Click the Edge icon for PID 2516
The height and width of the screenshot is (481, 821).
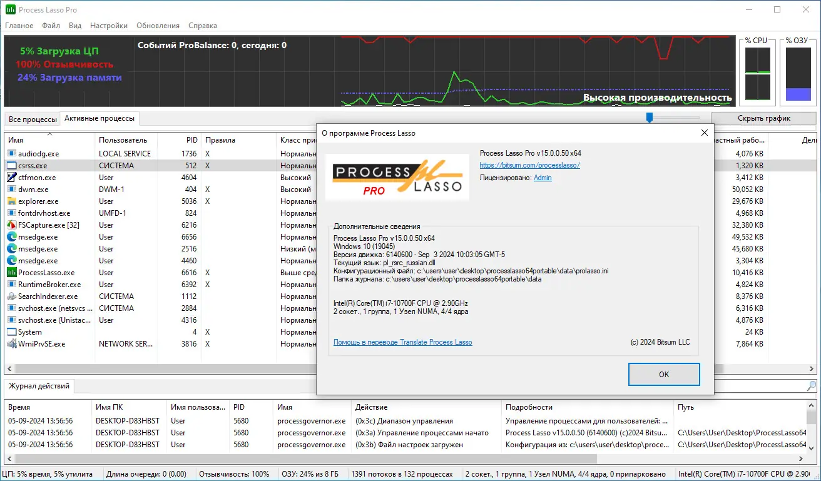pos(12,249)
